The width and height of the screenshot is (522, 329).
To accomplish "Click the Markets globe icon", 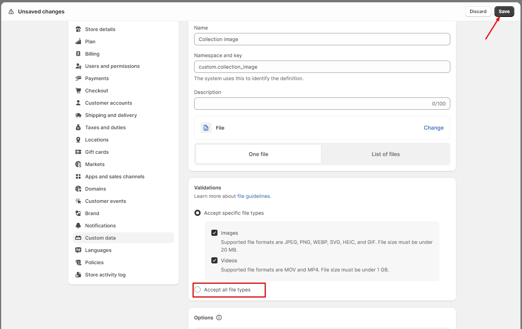I will tap(78, 164).
